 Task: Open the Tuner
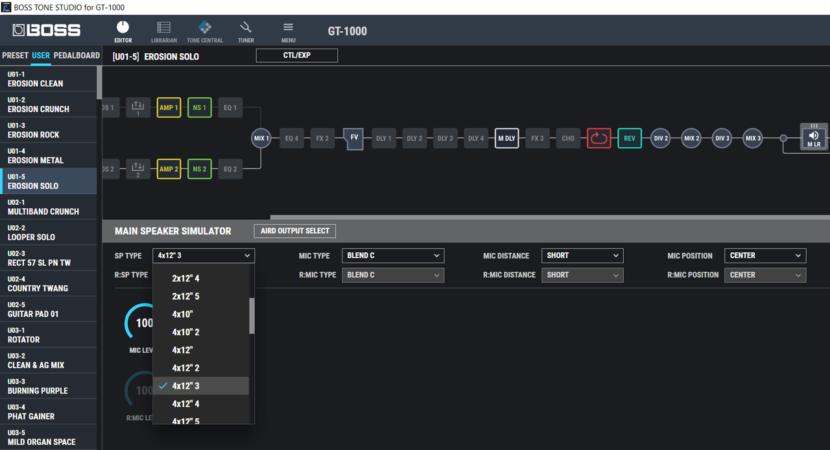(246, 31)
